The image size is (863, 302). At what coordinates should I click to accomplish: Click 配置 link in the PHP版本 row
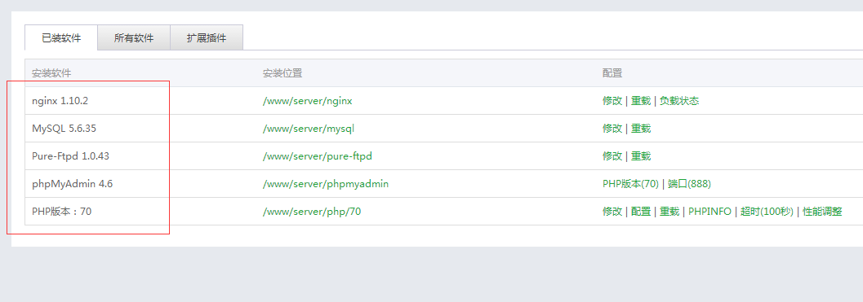[641, 212]
